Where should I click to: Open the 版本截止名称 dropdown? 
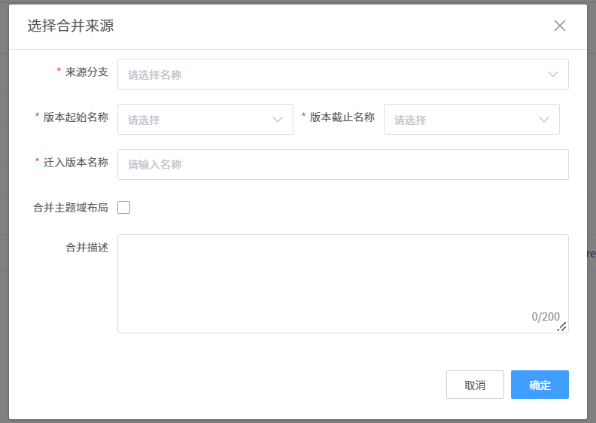coord(471,120)
